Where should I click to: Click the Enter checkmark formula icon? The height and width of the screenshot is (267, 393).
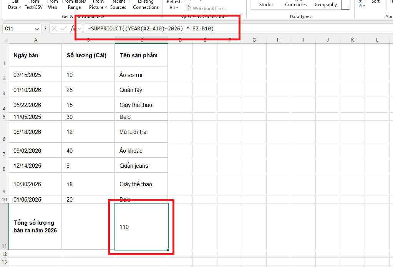pos(63,28)
